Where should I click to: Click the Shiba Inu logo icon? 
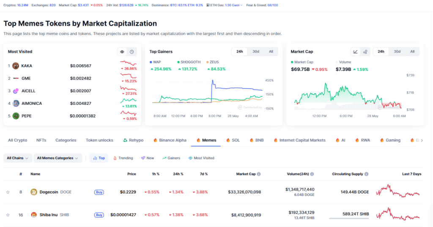click(x=34, y=215)
